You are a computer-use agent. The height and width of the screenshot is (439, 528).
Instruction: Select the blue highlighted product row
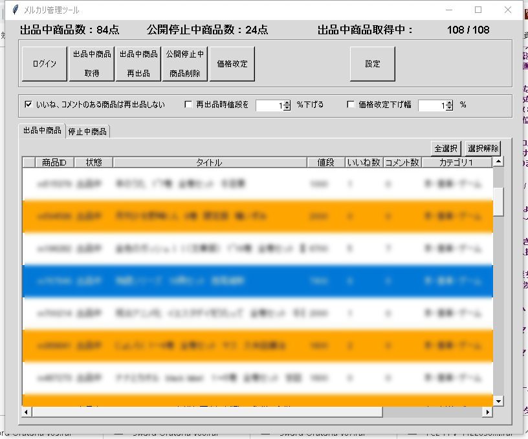point(258,281)
